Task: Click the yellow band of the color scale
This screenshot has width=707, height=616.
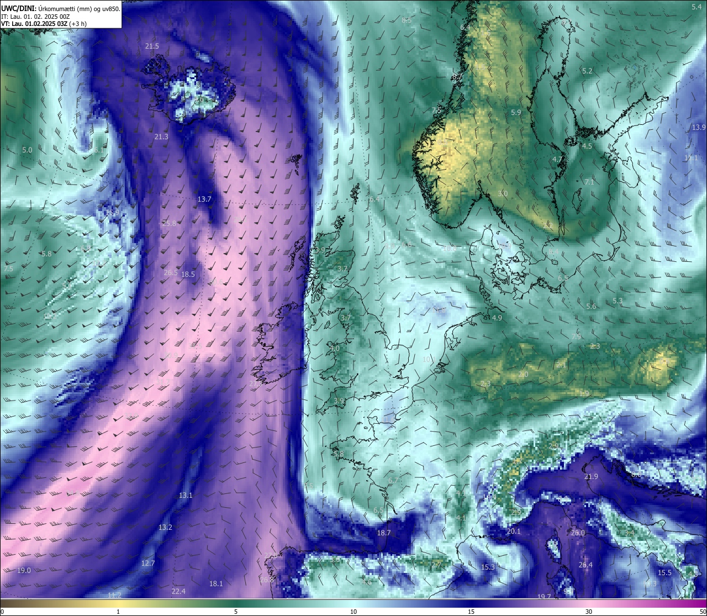Action: [119, 603]
